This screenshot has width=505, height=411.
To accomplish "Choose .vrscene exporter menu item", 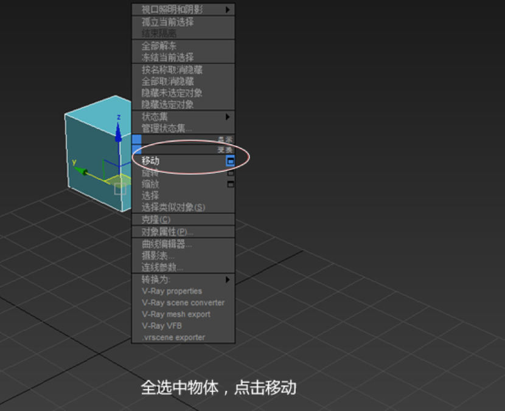I will (173, 337).
